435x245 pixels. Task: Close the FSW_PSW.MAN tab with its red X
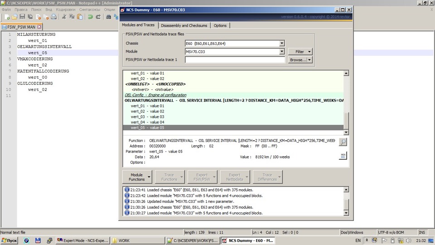(x=39, y=27)
